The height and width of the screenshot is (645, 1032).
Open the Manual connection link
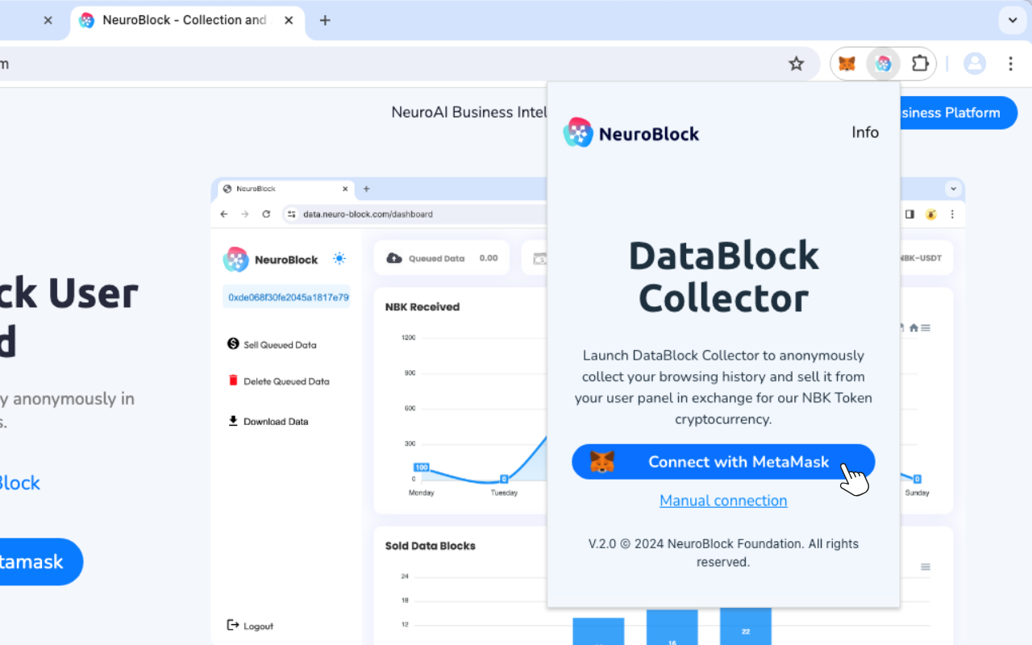723,500
